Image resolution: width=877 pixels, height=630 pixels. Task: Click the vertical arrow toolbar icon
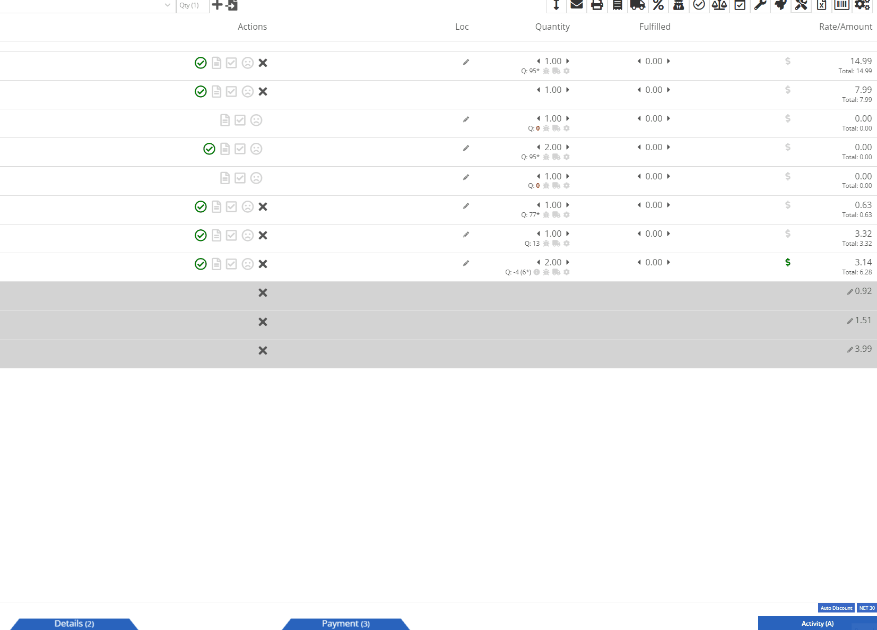click(556, 5)
